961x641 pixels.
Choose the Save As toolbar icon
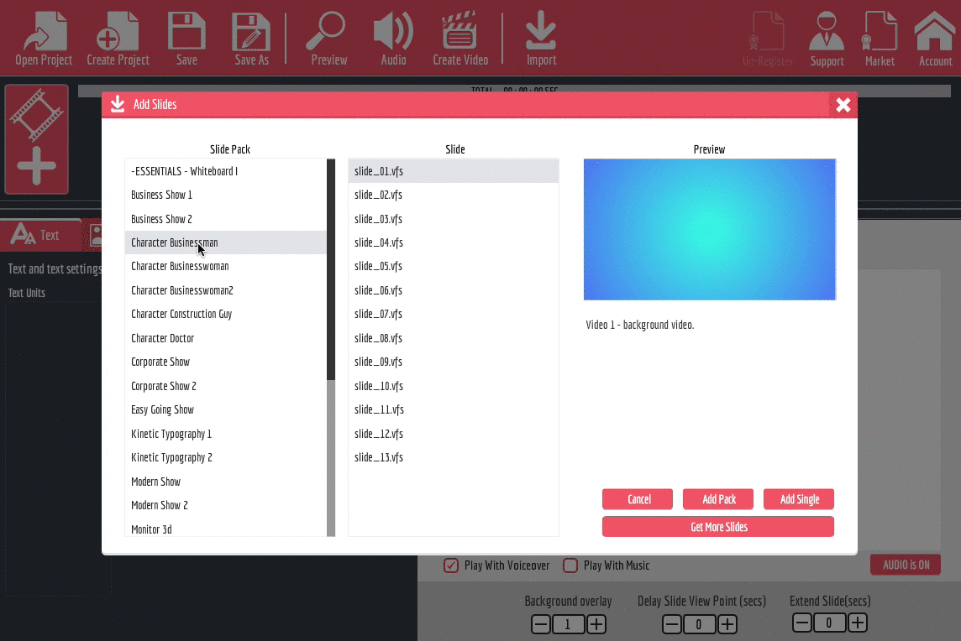tap(251, 38)
